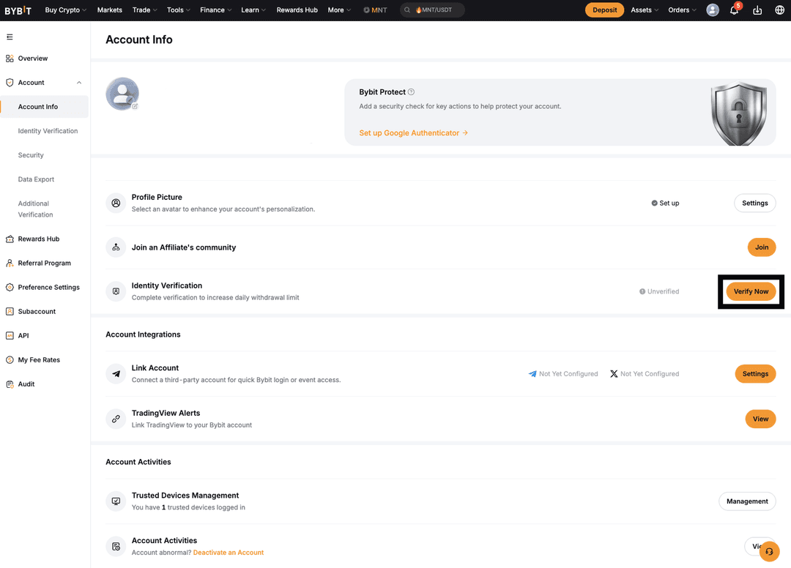The image size is (791, 568).
Task: Open Profile Picture Settings button
Action: 754,203
